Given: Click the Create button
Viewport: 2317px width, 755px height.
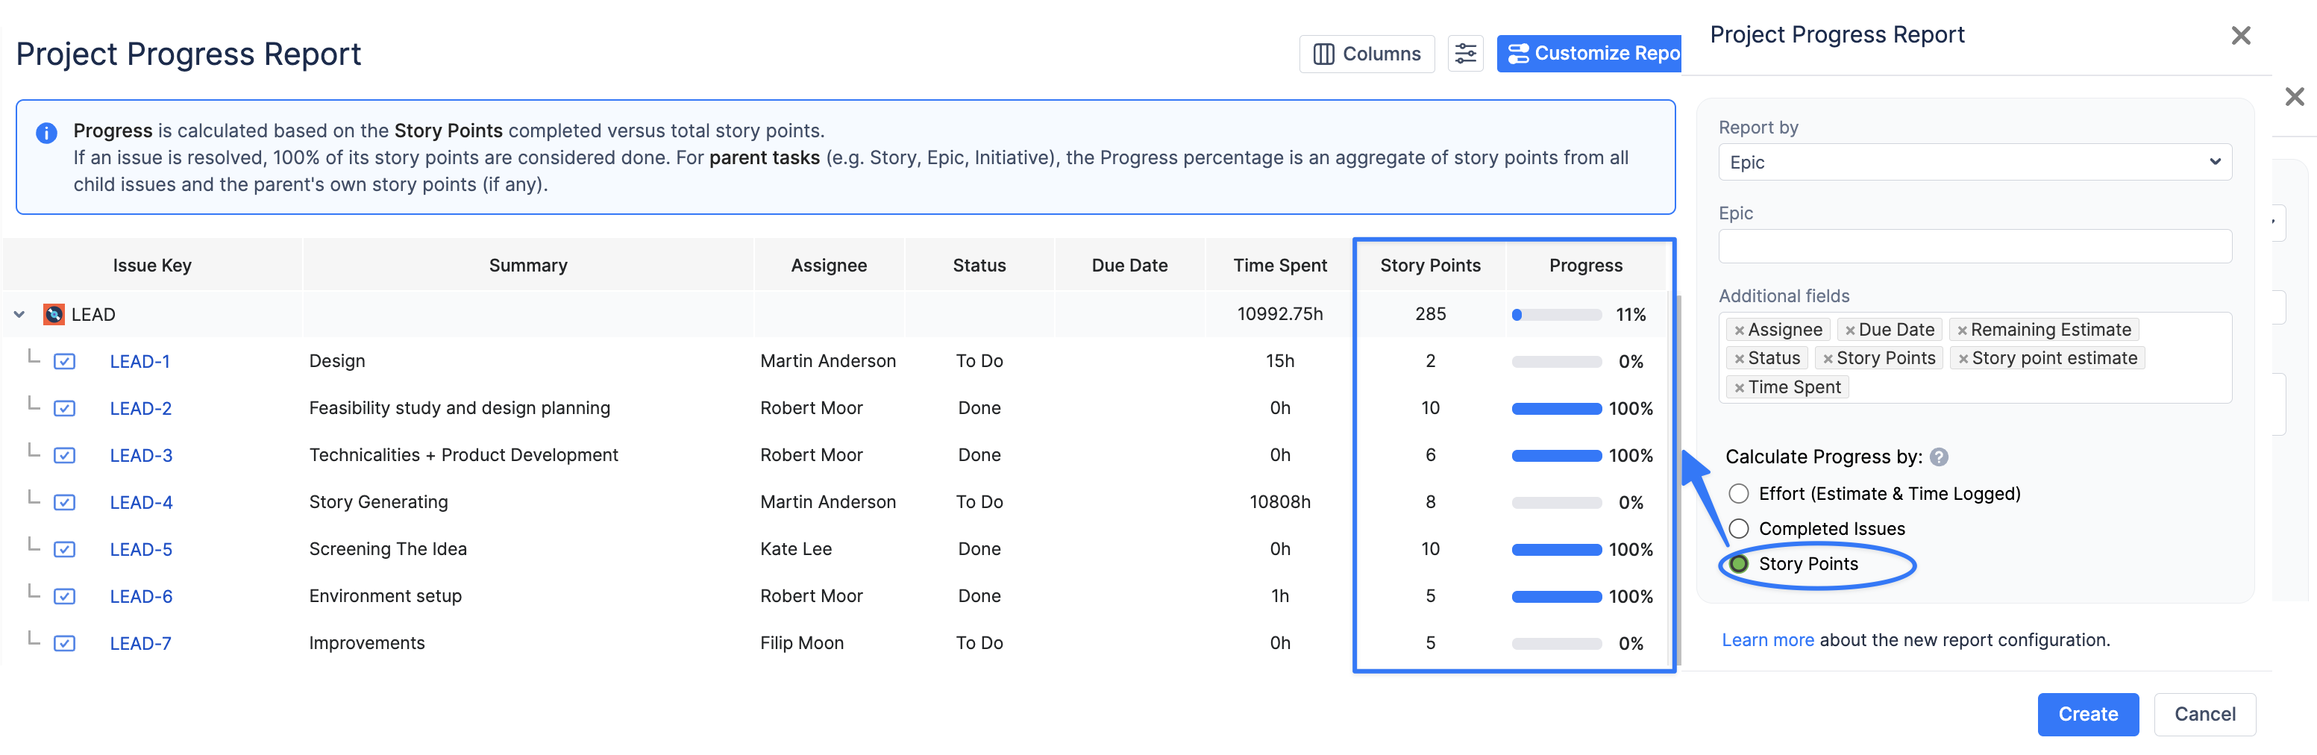Looking at the screenshot, I should point(2086,715).
